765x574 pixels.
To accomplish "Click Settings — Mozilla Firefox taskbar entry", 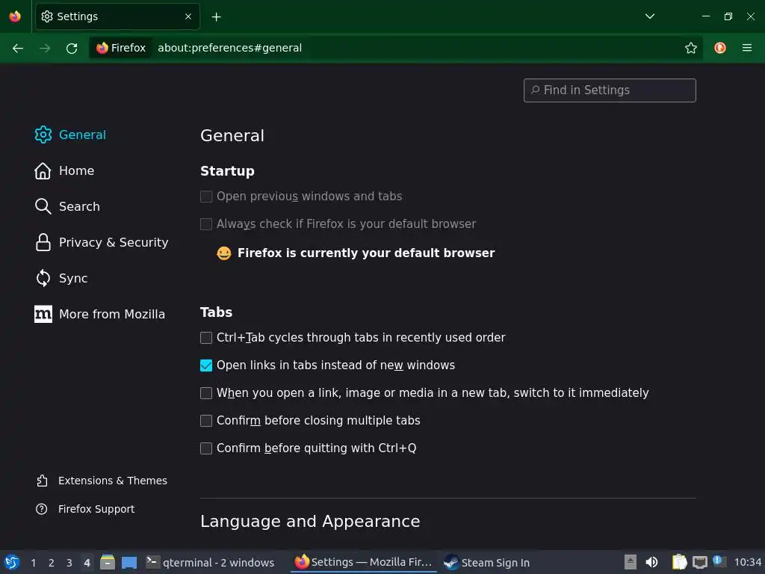I will pos(363,562).
